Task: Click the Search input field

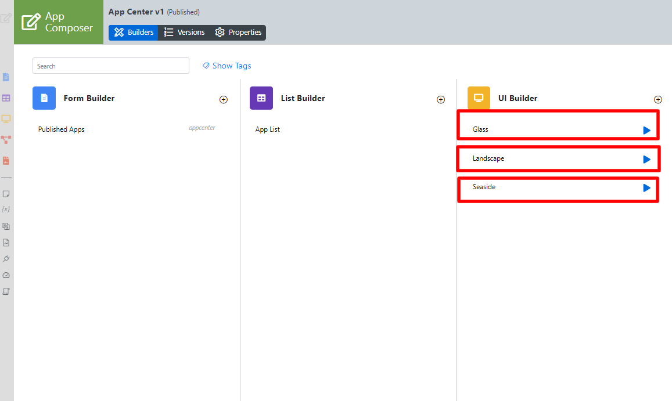Action: (110, 66)
